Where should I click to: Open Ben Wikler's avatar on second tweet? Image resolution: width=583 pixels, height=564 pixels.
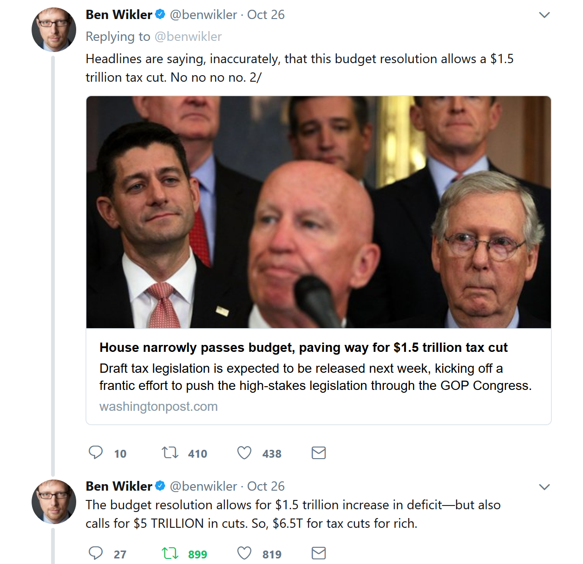(x=54, y=501)
